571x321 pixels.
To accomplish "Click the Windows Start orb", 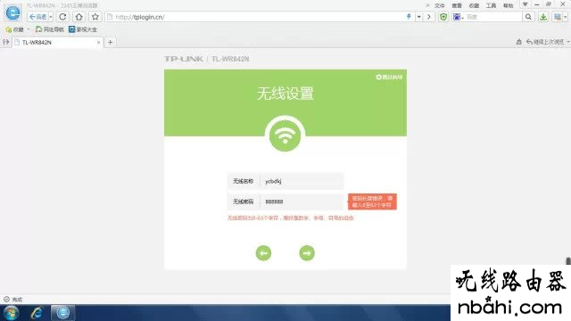I will pyautogui.click(x=12, y=313).
